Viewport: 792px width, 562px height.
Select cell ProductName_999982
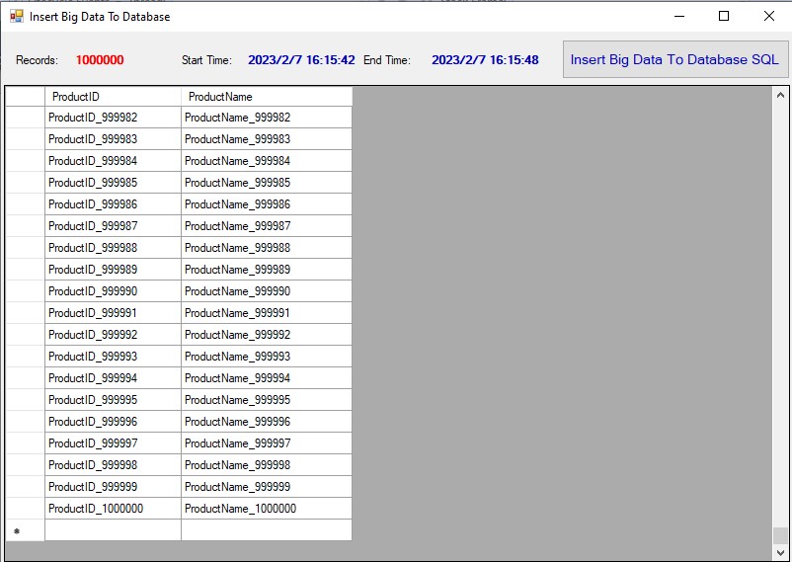267,118
